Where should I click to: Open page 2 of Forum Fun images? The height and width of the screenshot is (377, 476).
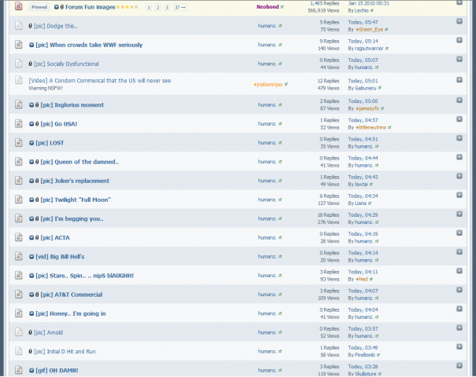pyautogui.click(x=158, y=7)
